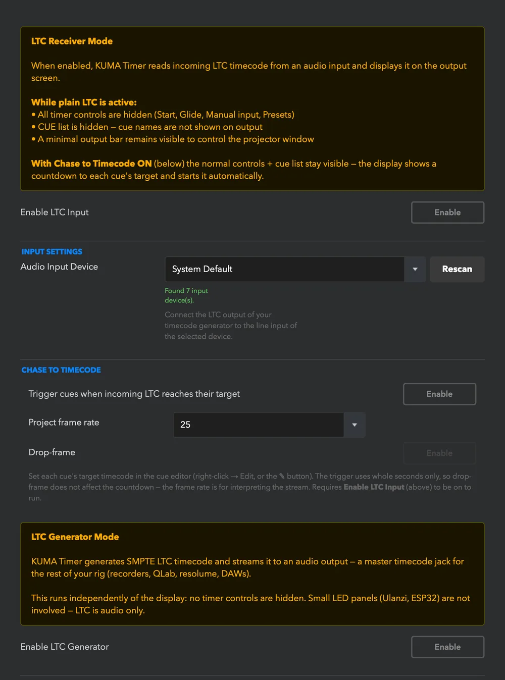The image size is (505, 680).
Task: Toggle Chase to Timecode cue trigger Enable
Action: 439,394
